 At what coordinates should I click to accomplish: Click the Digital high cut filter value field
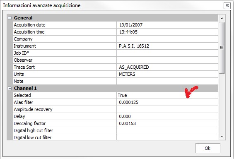pos(167,130)
